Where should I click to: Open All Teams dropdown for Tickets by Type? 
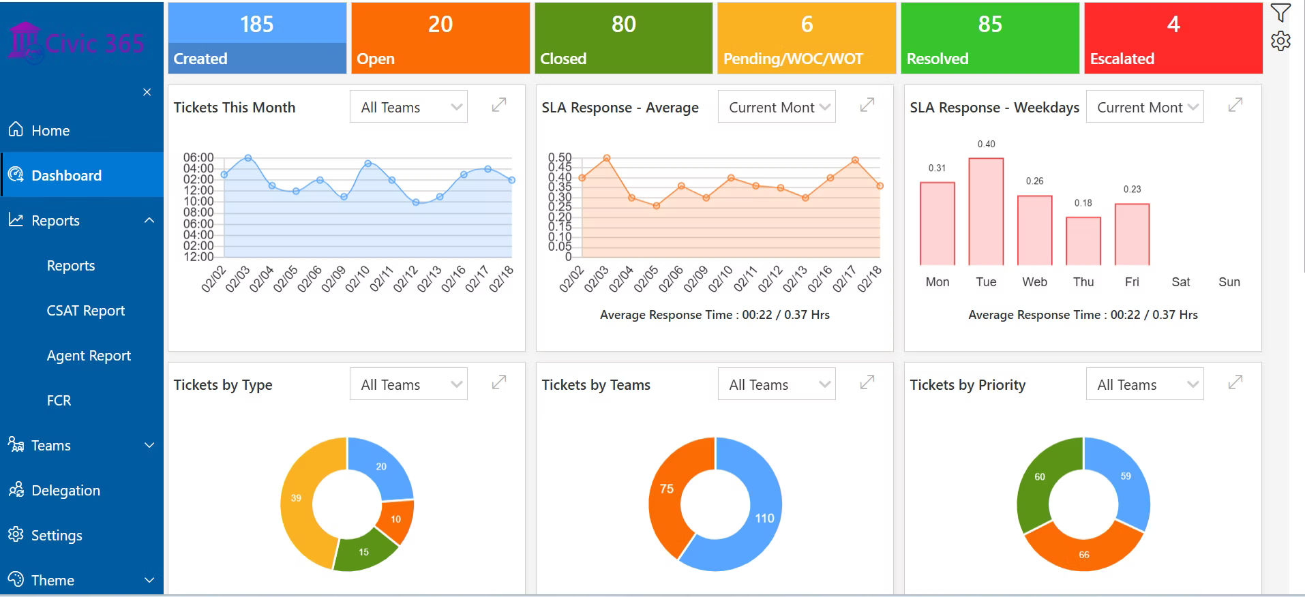click(x=408, y=384)
